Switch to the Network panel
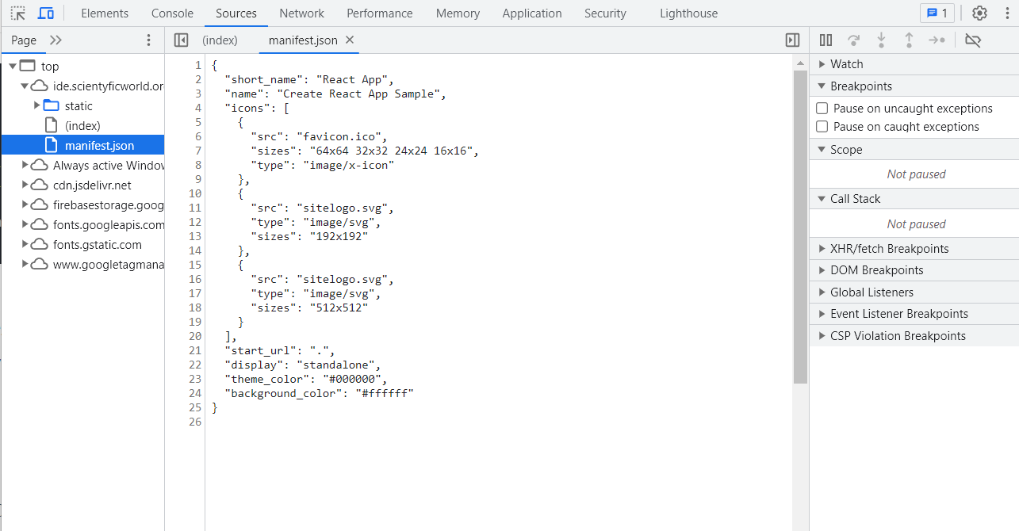The height and width of the screenshot is (531, 1019). 301,13
